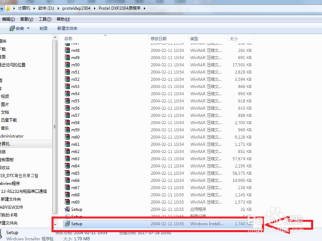Click the m66 WinRAR archive icon
Image resolution: width=322 pixels, height=241 pixels.
pos(68,181)
